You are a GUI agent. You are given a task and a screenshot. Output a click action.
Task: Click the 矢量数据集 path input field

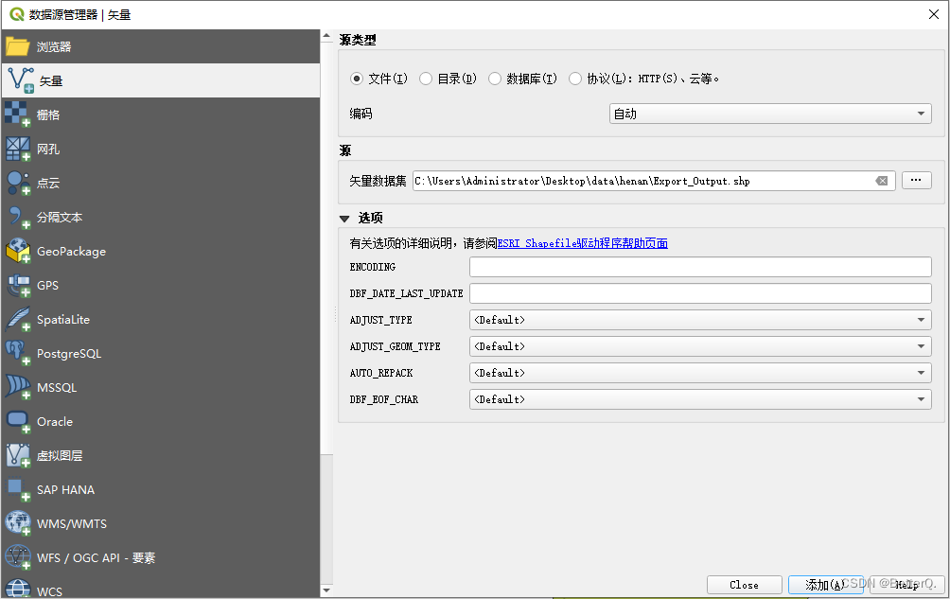pos(655,181)
